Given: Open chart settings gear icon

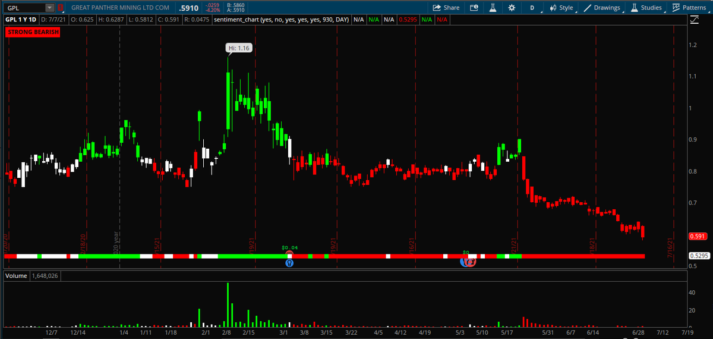Looking at the screenshot, I should point(512,8).
